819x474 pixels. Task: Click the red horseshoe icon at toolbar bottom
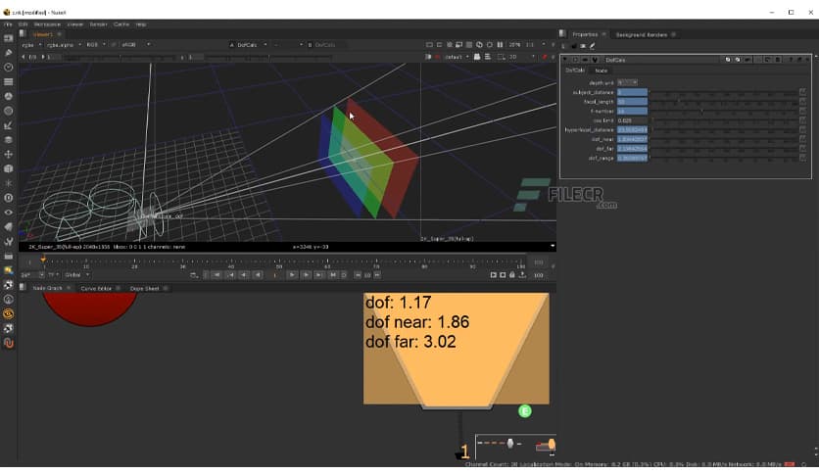pos(9,343)
